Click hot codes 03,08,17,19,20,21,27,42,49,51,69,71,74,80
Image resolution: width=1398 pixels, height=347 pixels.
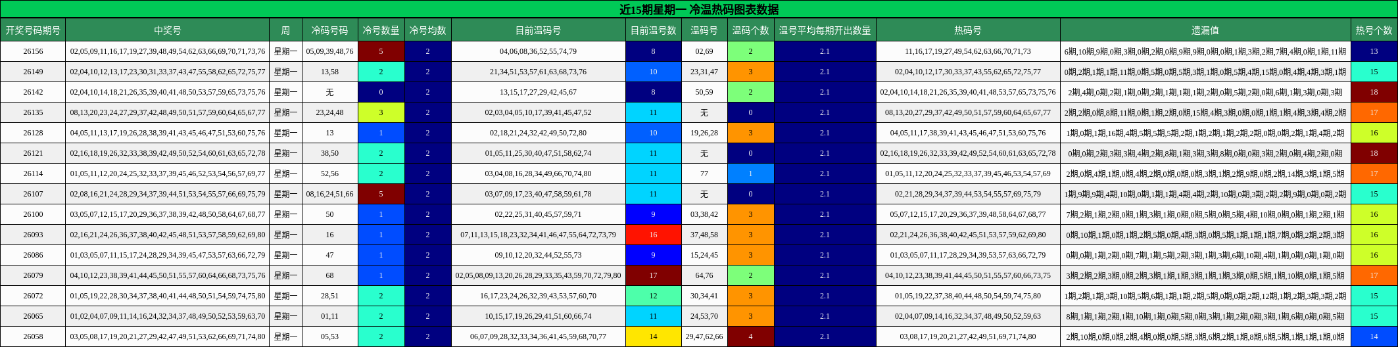click(x=968, y=336)
